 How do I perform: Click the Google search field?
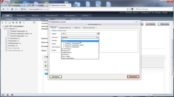coord(154,9)
